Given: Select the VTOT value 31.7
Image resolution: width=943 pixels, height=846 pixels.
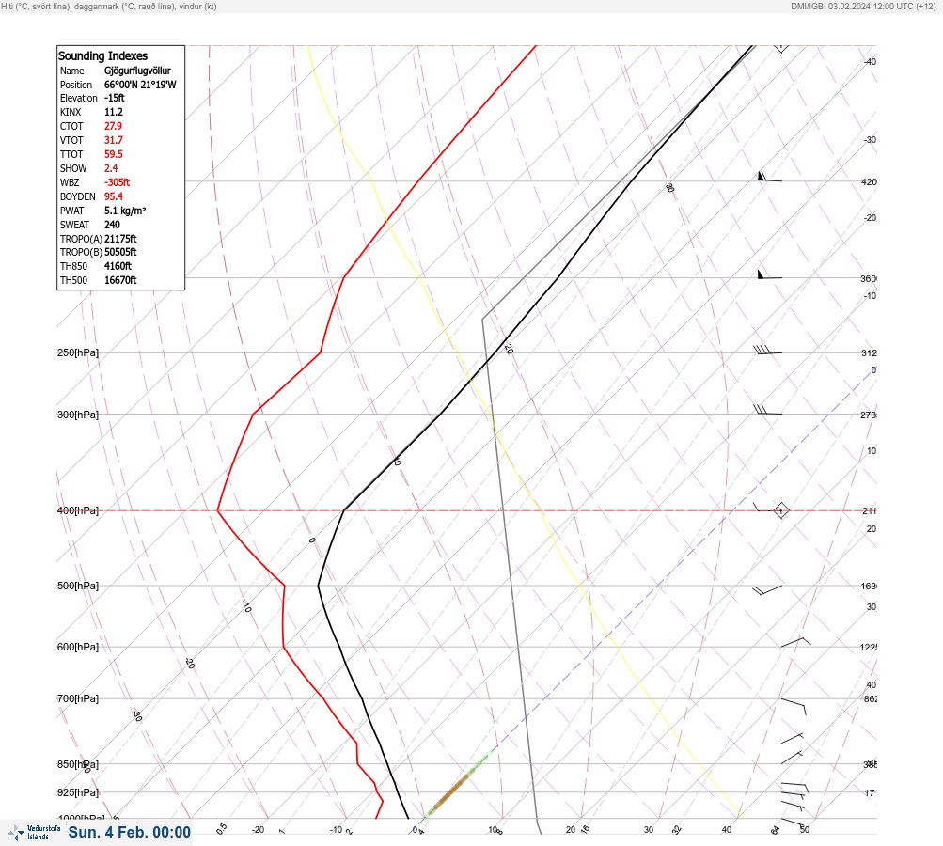Looking at the screenshot, I should [x=114, y=140].
